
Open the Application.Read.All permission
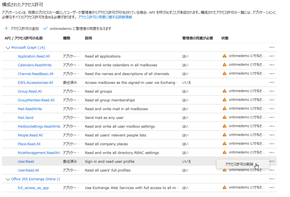34,56
